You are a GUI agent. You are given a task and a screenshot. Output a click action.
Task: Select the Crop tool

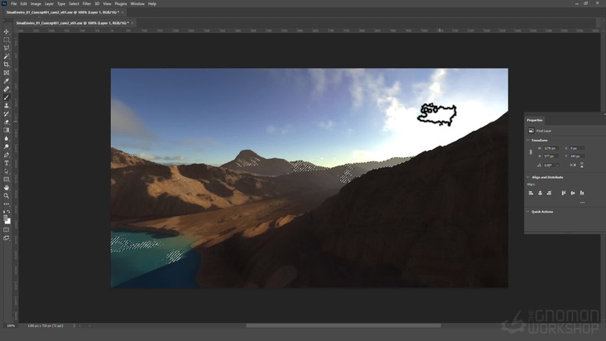[x=7, y=65]
